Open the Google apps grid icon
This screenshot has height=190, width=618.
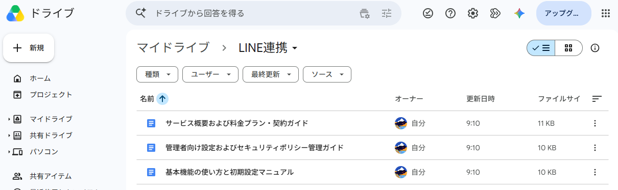[x=606, y=14]
